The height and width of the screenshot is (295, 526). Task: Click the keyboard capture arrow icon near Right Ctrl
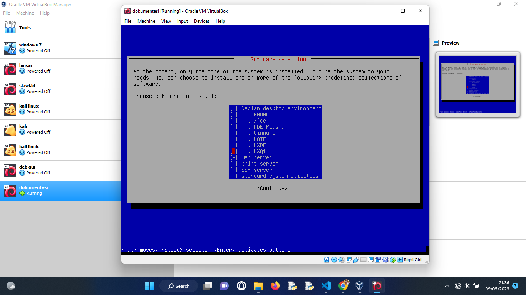tap(400, 260)
